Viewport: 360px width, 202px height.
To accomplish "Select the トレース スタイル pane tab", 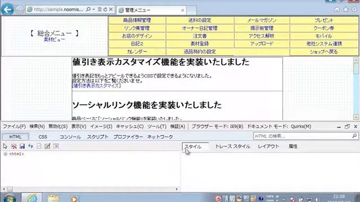I will 232,146.
